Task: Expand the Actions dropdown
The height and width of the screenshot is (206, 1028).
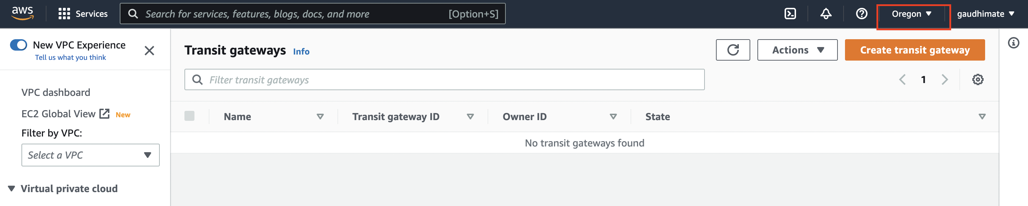Action: tap(797, 50)
